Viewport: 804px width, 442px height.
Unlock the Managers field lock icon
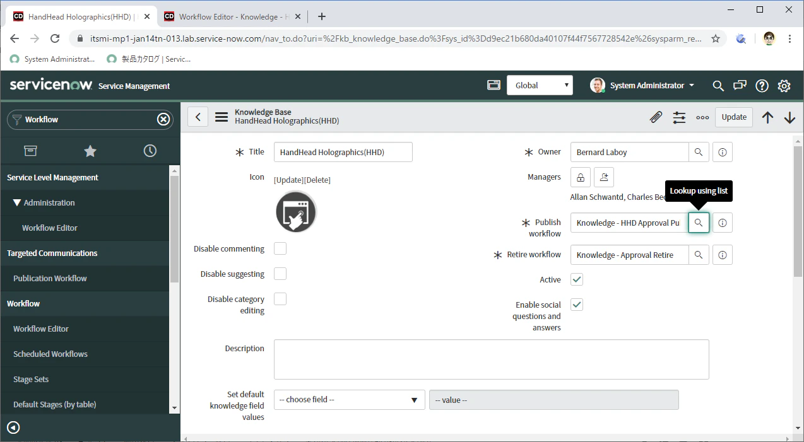(x=581, y=177)
